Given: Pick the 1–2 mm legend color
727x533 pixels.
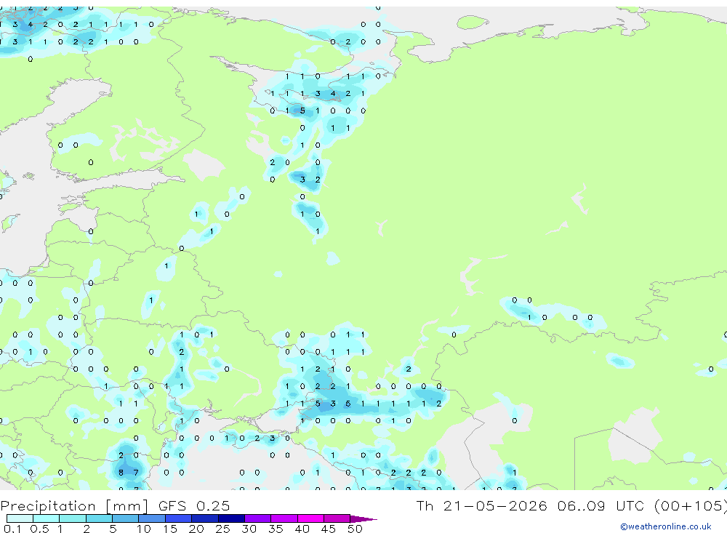Looking at the screenshot, I should (x=73, y=518).
